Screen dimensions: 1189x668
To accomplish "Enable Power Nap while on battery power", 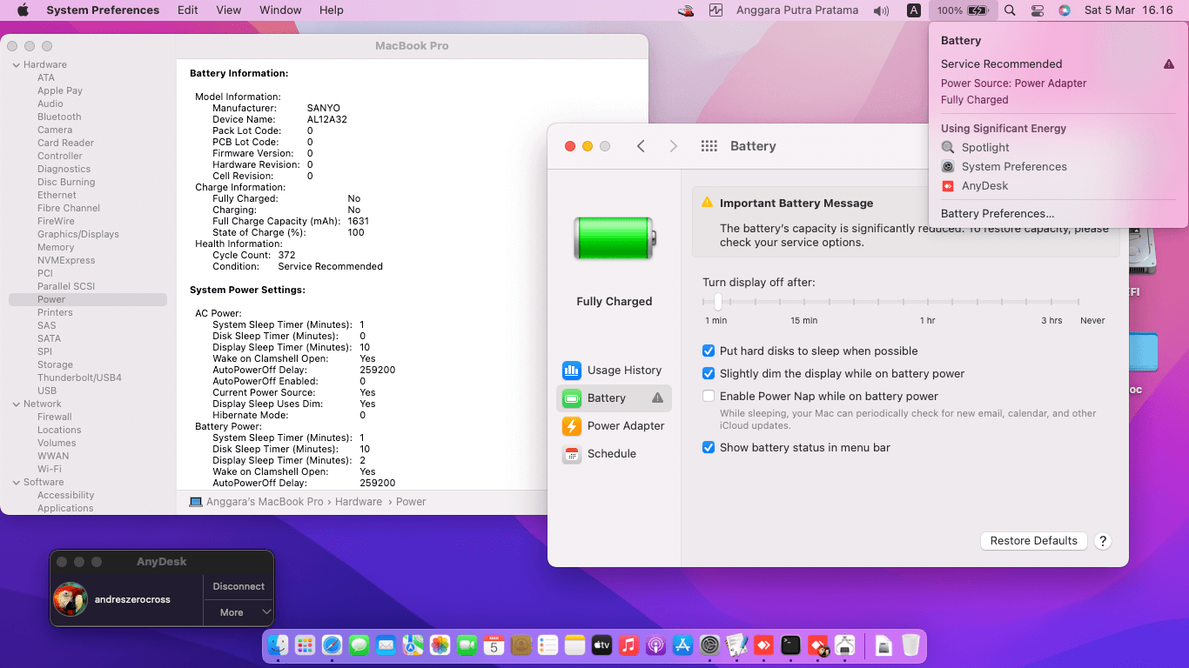I will pos(709,397).
